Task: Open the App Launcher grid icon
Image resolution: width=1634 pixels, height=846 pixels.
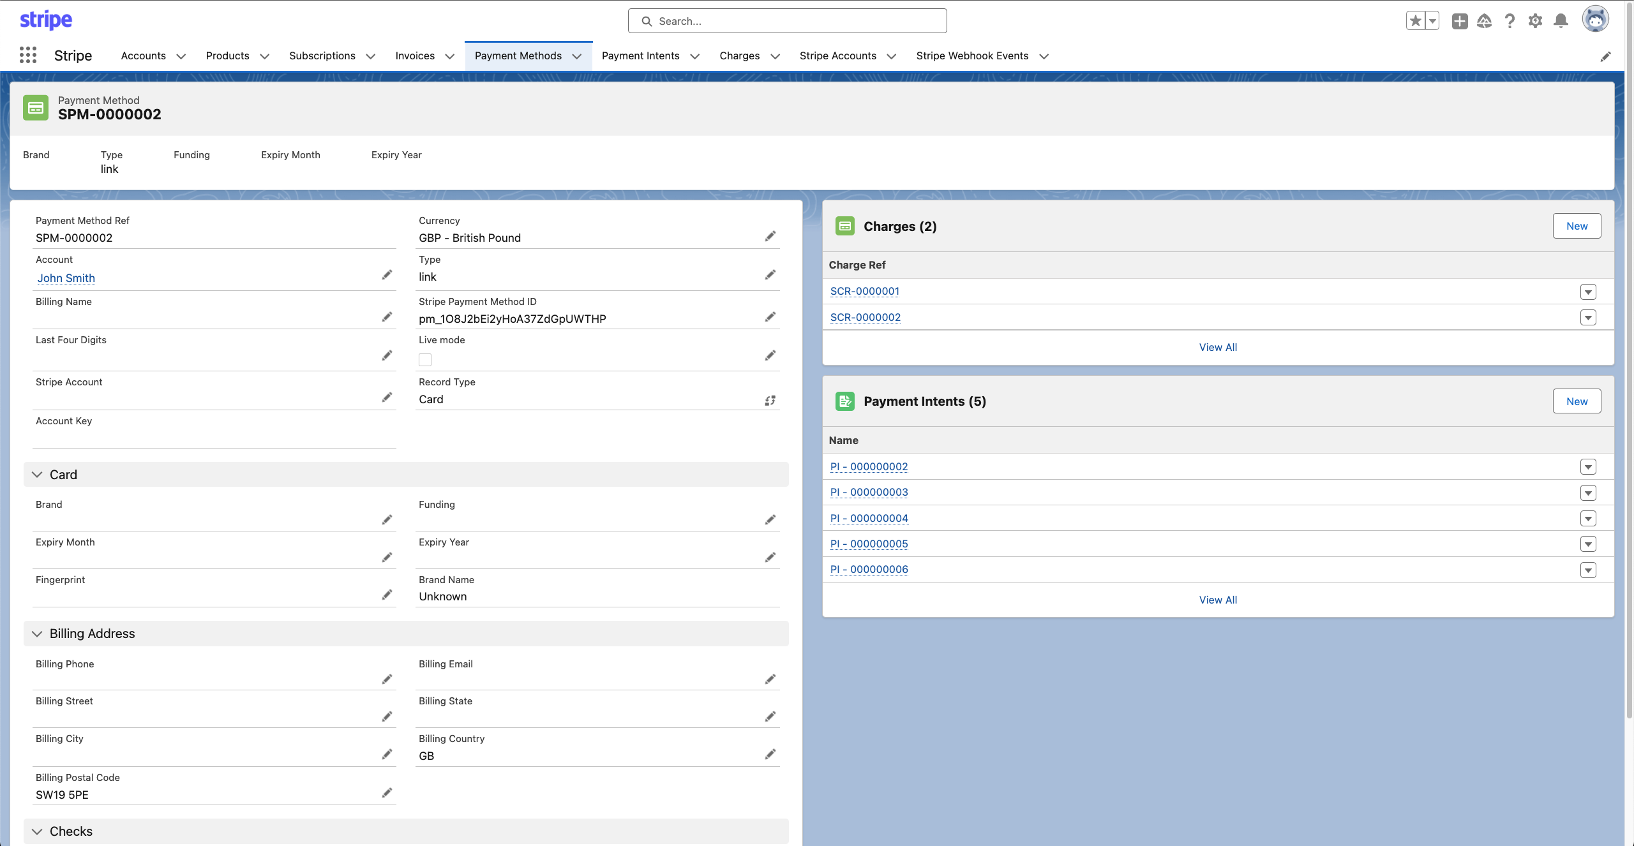Action: pos(27,56)
